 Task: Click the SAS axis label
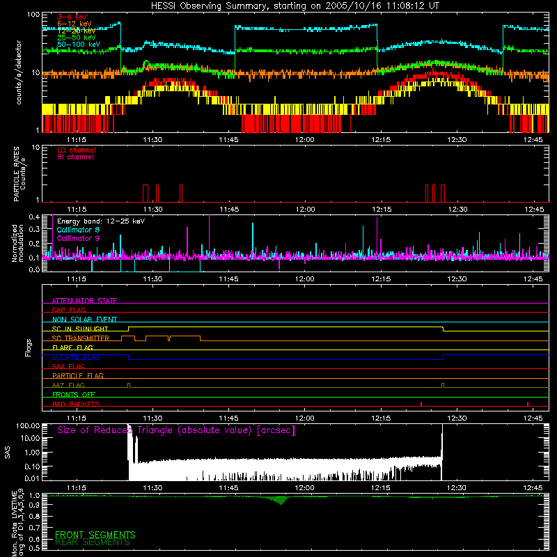pos(7,453)
